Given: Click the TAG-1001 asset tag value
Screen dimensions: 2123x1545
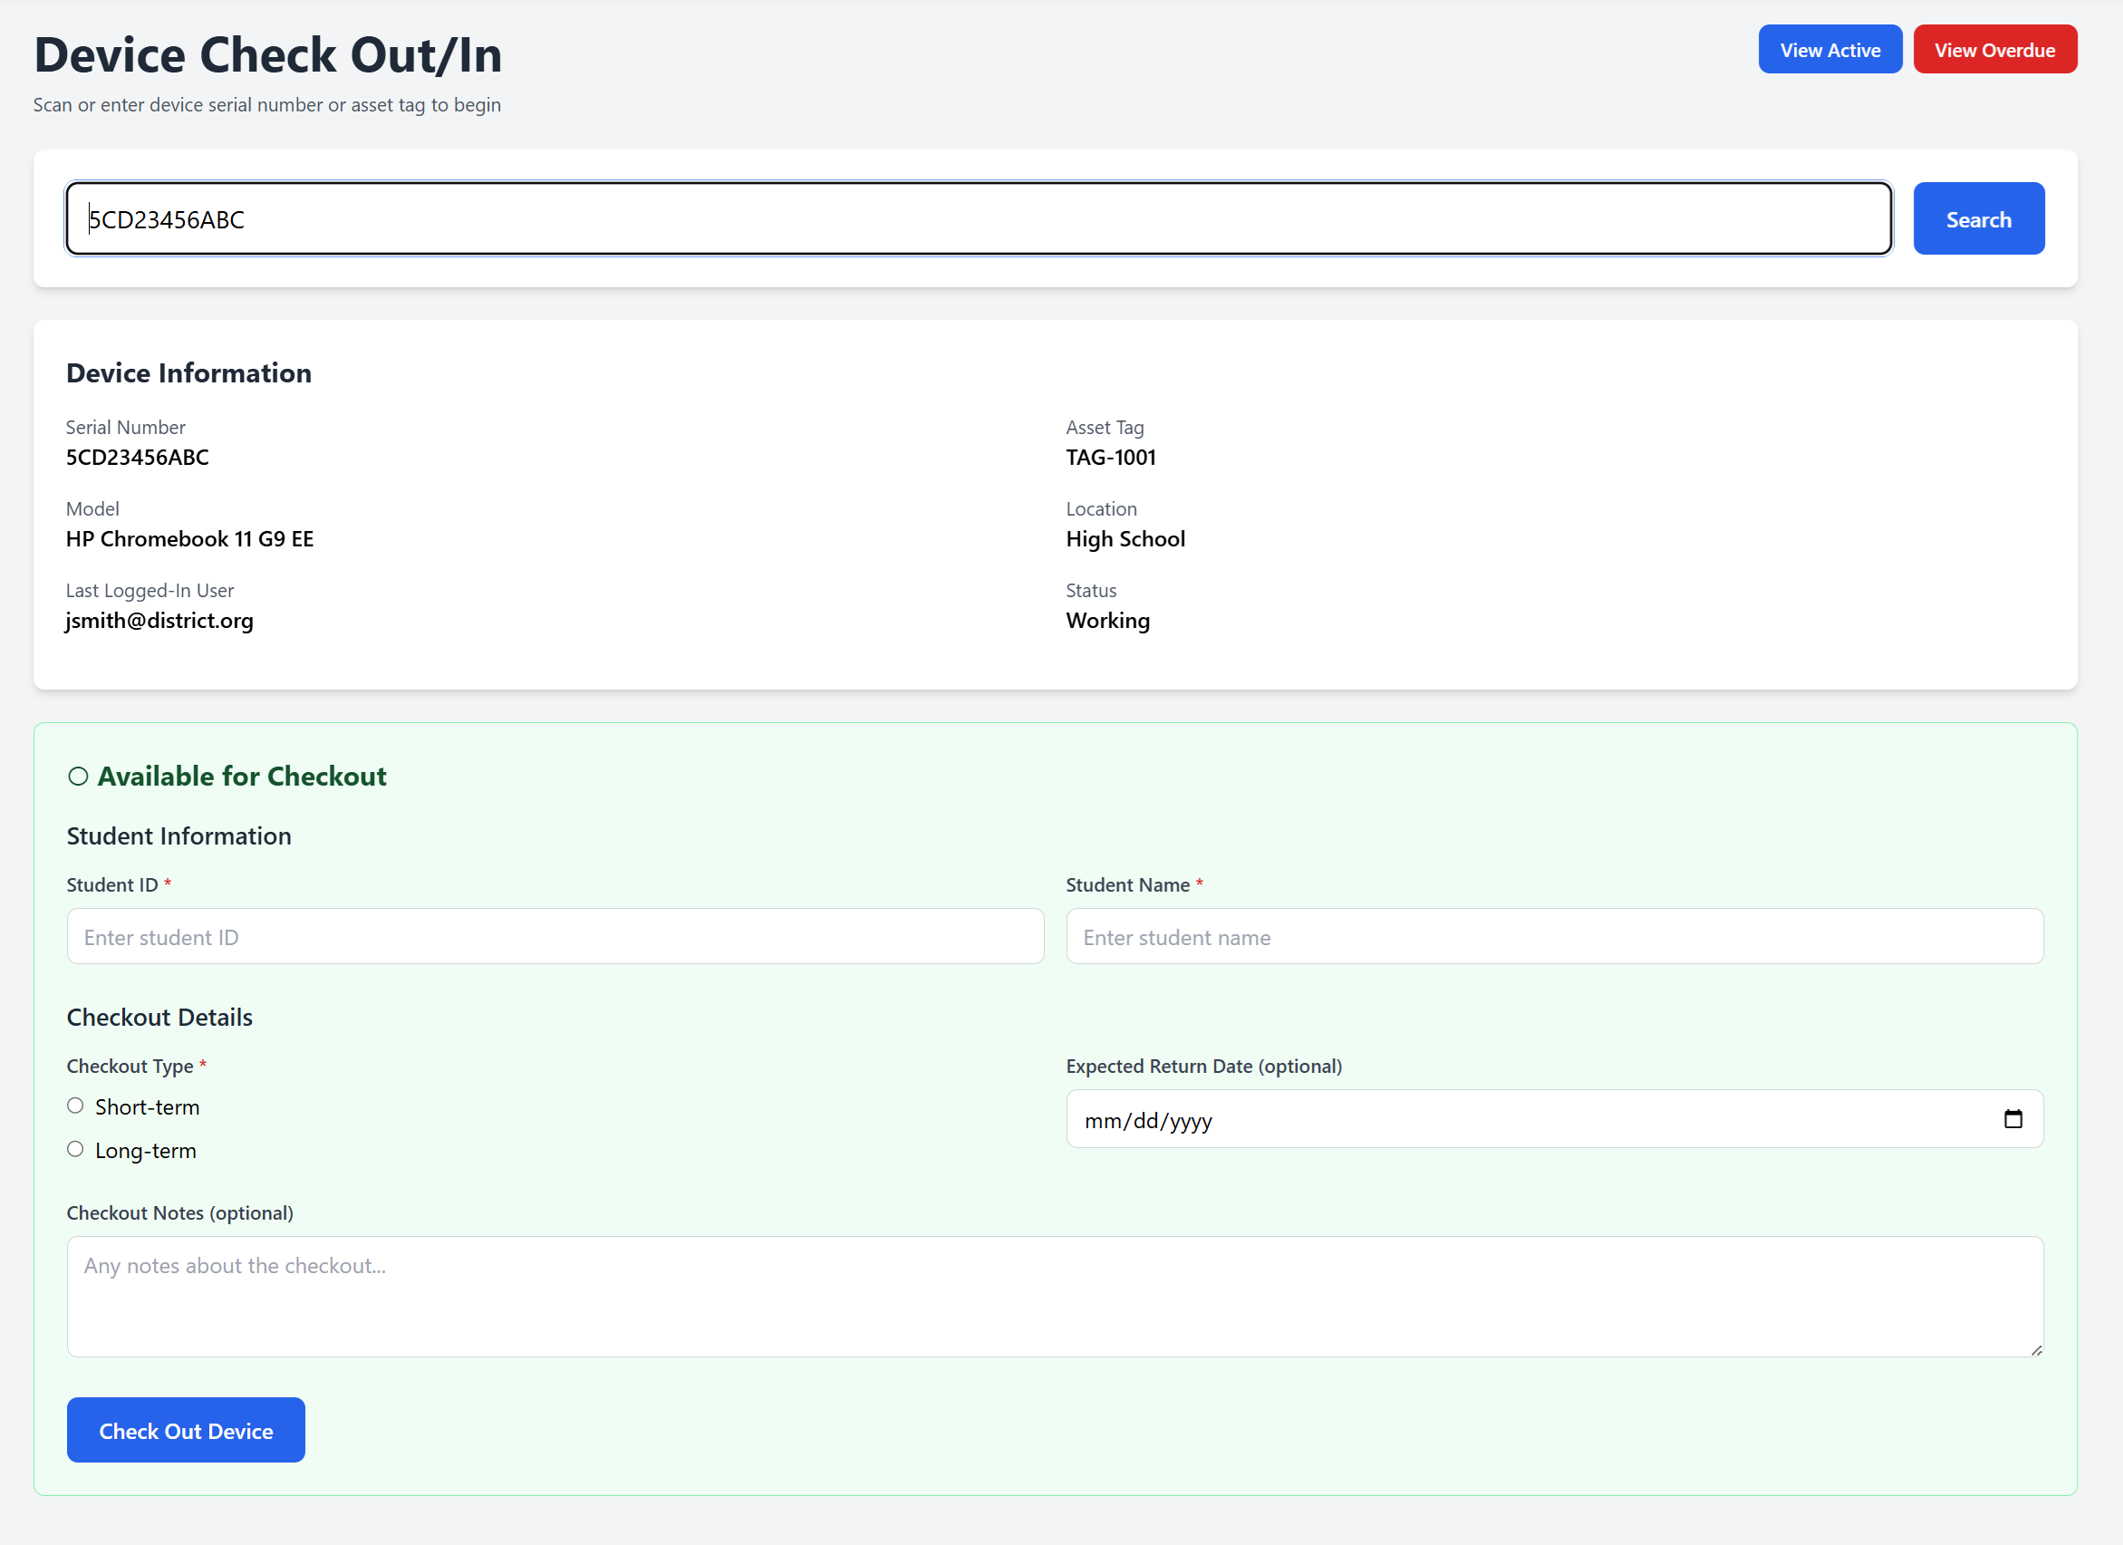Looking at the screenshot, I should tap(1110, 457).
